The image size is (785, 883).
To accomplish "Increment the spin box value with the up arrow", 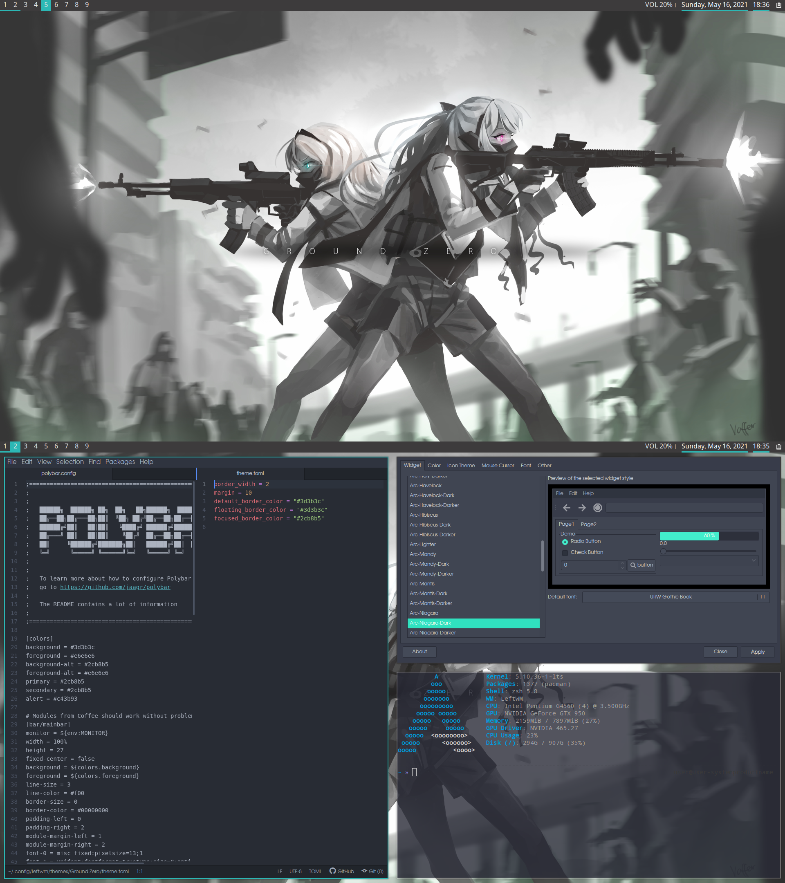I will (622, 563).
